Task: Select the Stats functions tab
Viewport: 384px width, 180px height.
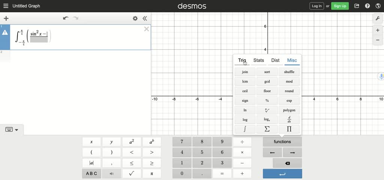Action: (x=259, y=60)
